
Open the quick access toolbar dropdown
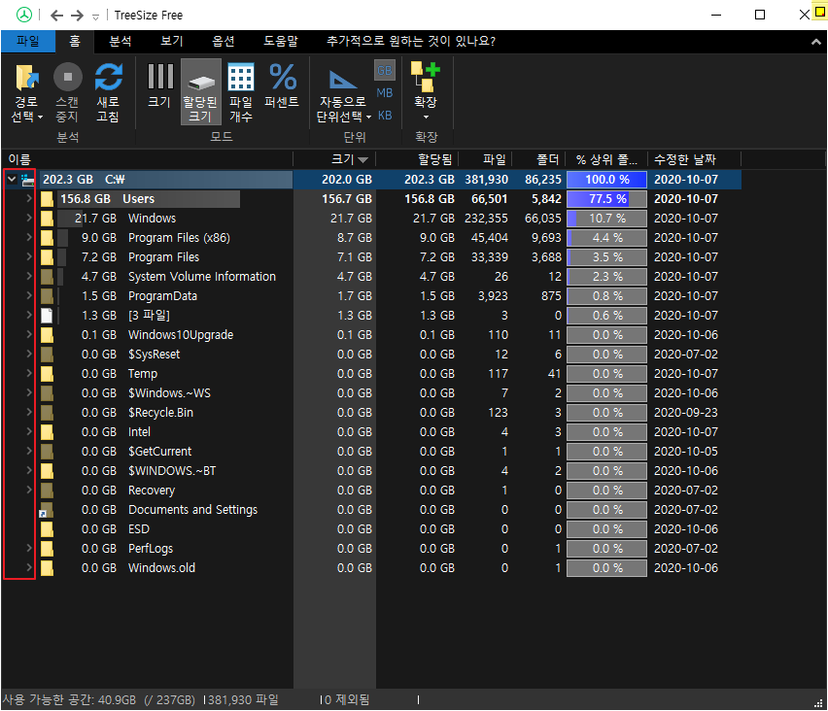pyautogui.click(x=95, y=17)
